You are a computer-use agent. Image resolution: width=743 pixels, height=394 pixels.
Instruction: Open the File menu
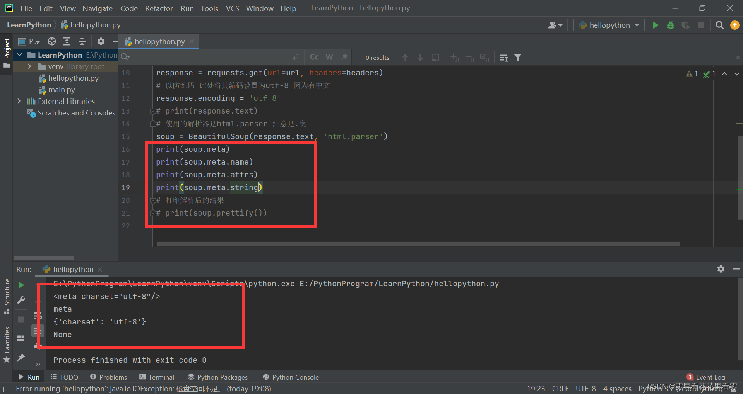click(26, 8)
